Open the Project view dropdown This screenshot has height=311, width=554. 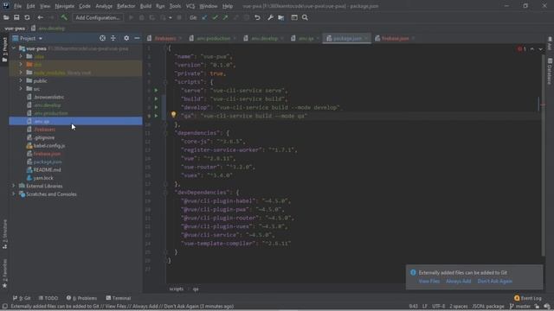pos(28,38)
